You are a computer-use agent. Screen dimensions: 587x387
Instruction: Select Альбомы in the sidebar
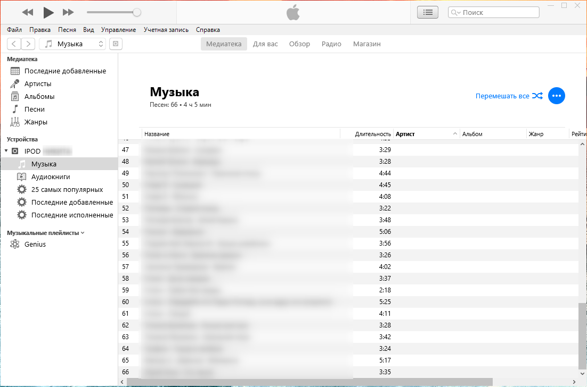(59, 96)
